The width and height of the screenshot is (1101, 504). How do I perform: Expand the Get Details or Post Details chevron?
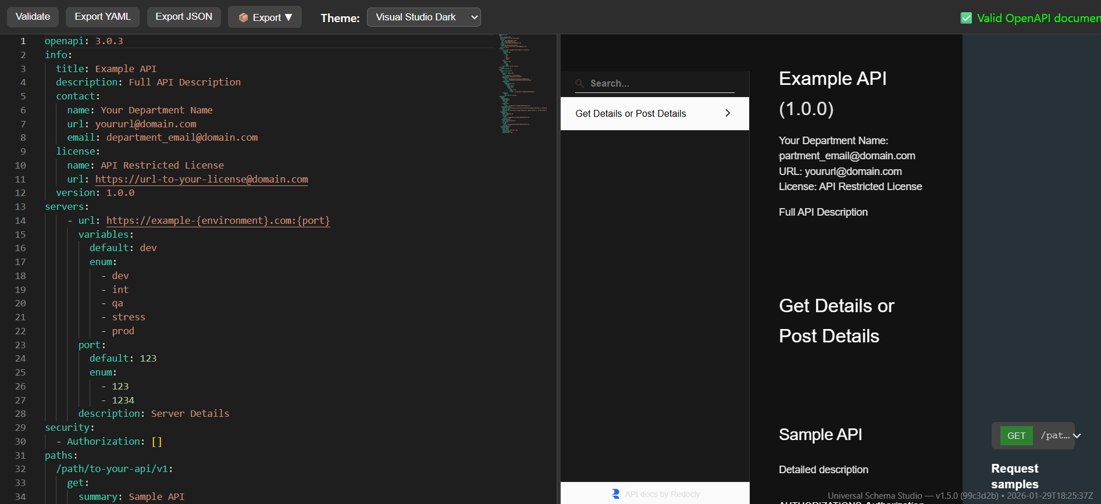[x=728, y=113]
